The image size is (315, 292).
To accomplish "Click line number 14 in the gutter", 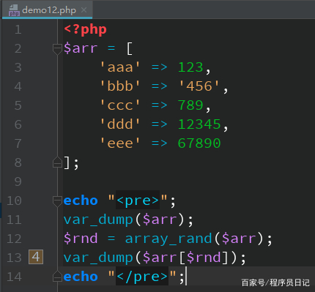I will tap(15, 277).
